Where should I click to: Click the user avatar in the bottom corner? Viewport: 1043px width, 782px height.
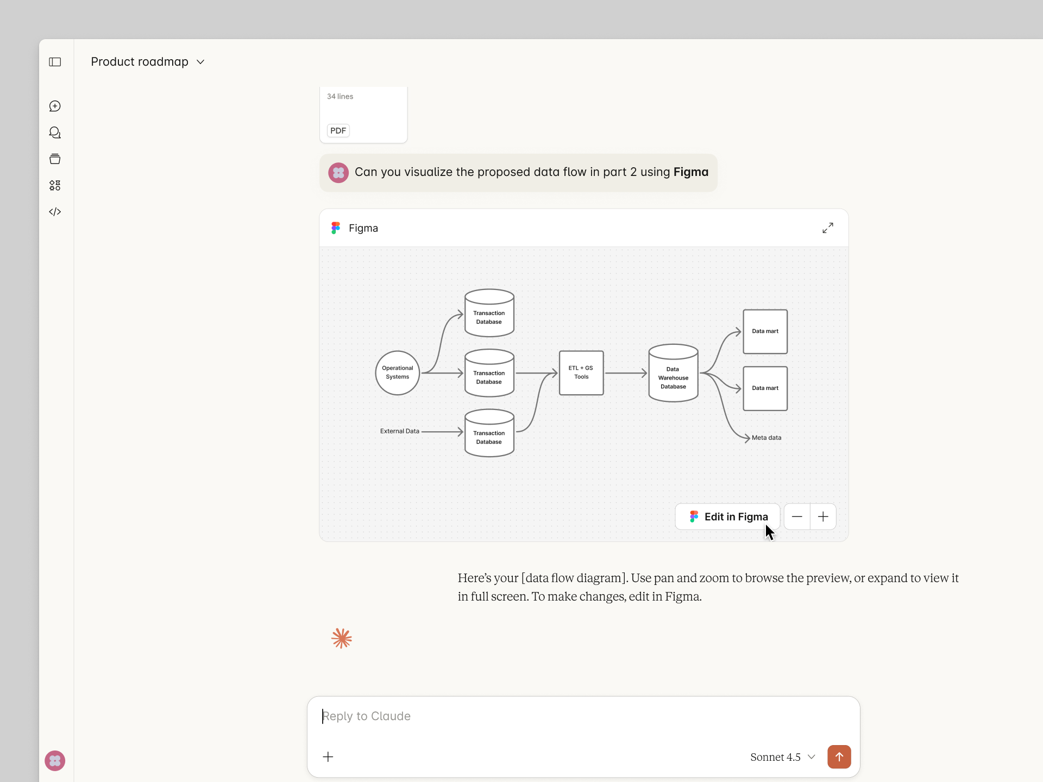tap(54, 760)
